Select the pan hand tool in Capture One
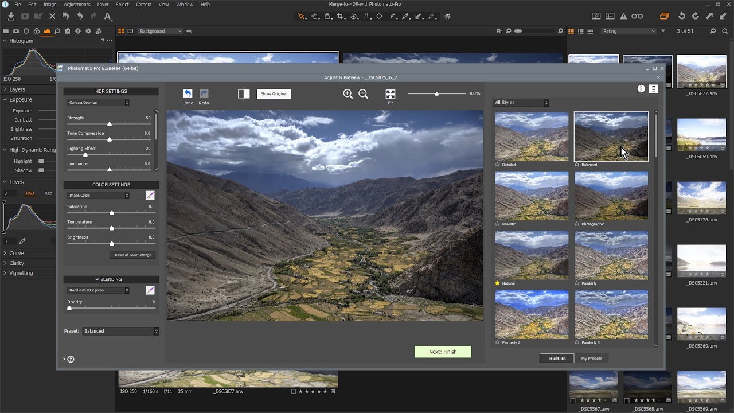The height and width of the screenshot is (413, 734). coord(315,17)
